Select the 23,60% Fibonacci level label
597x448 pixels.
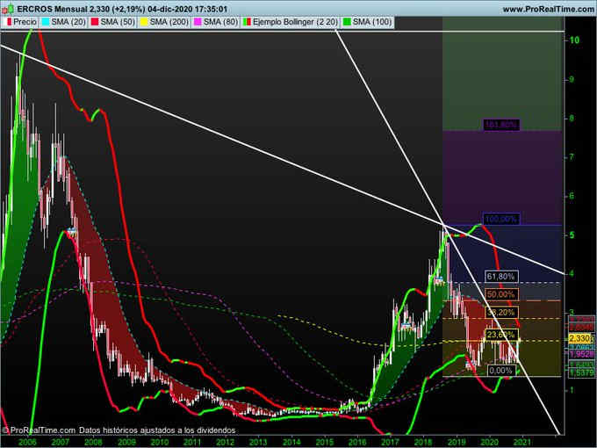pyautogui.click(x=501, y=335)
